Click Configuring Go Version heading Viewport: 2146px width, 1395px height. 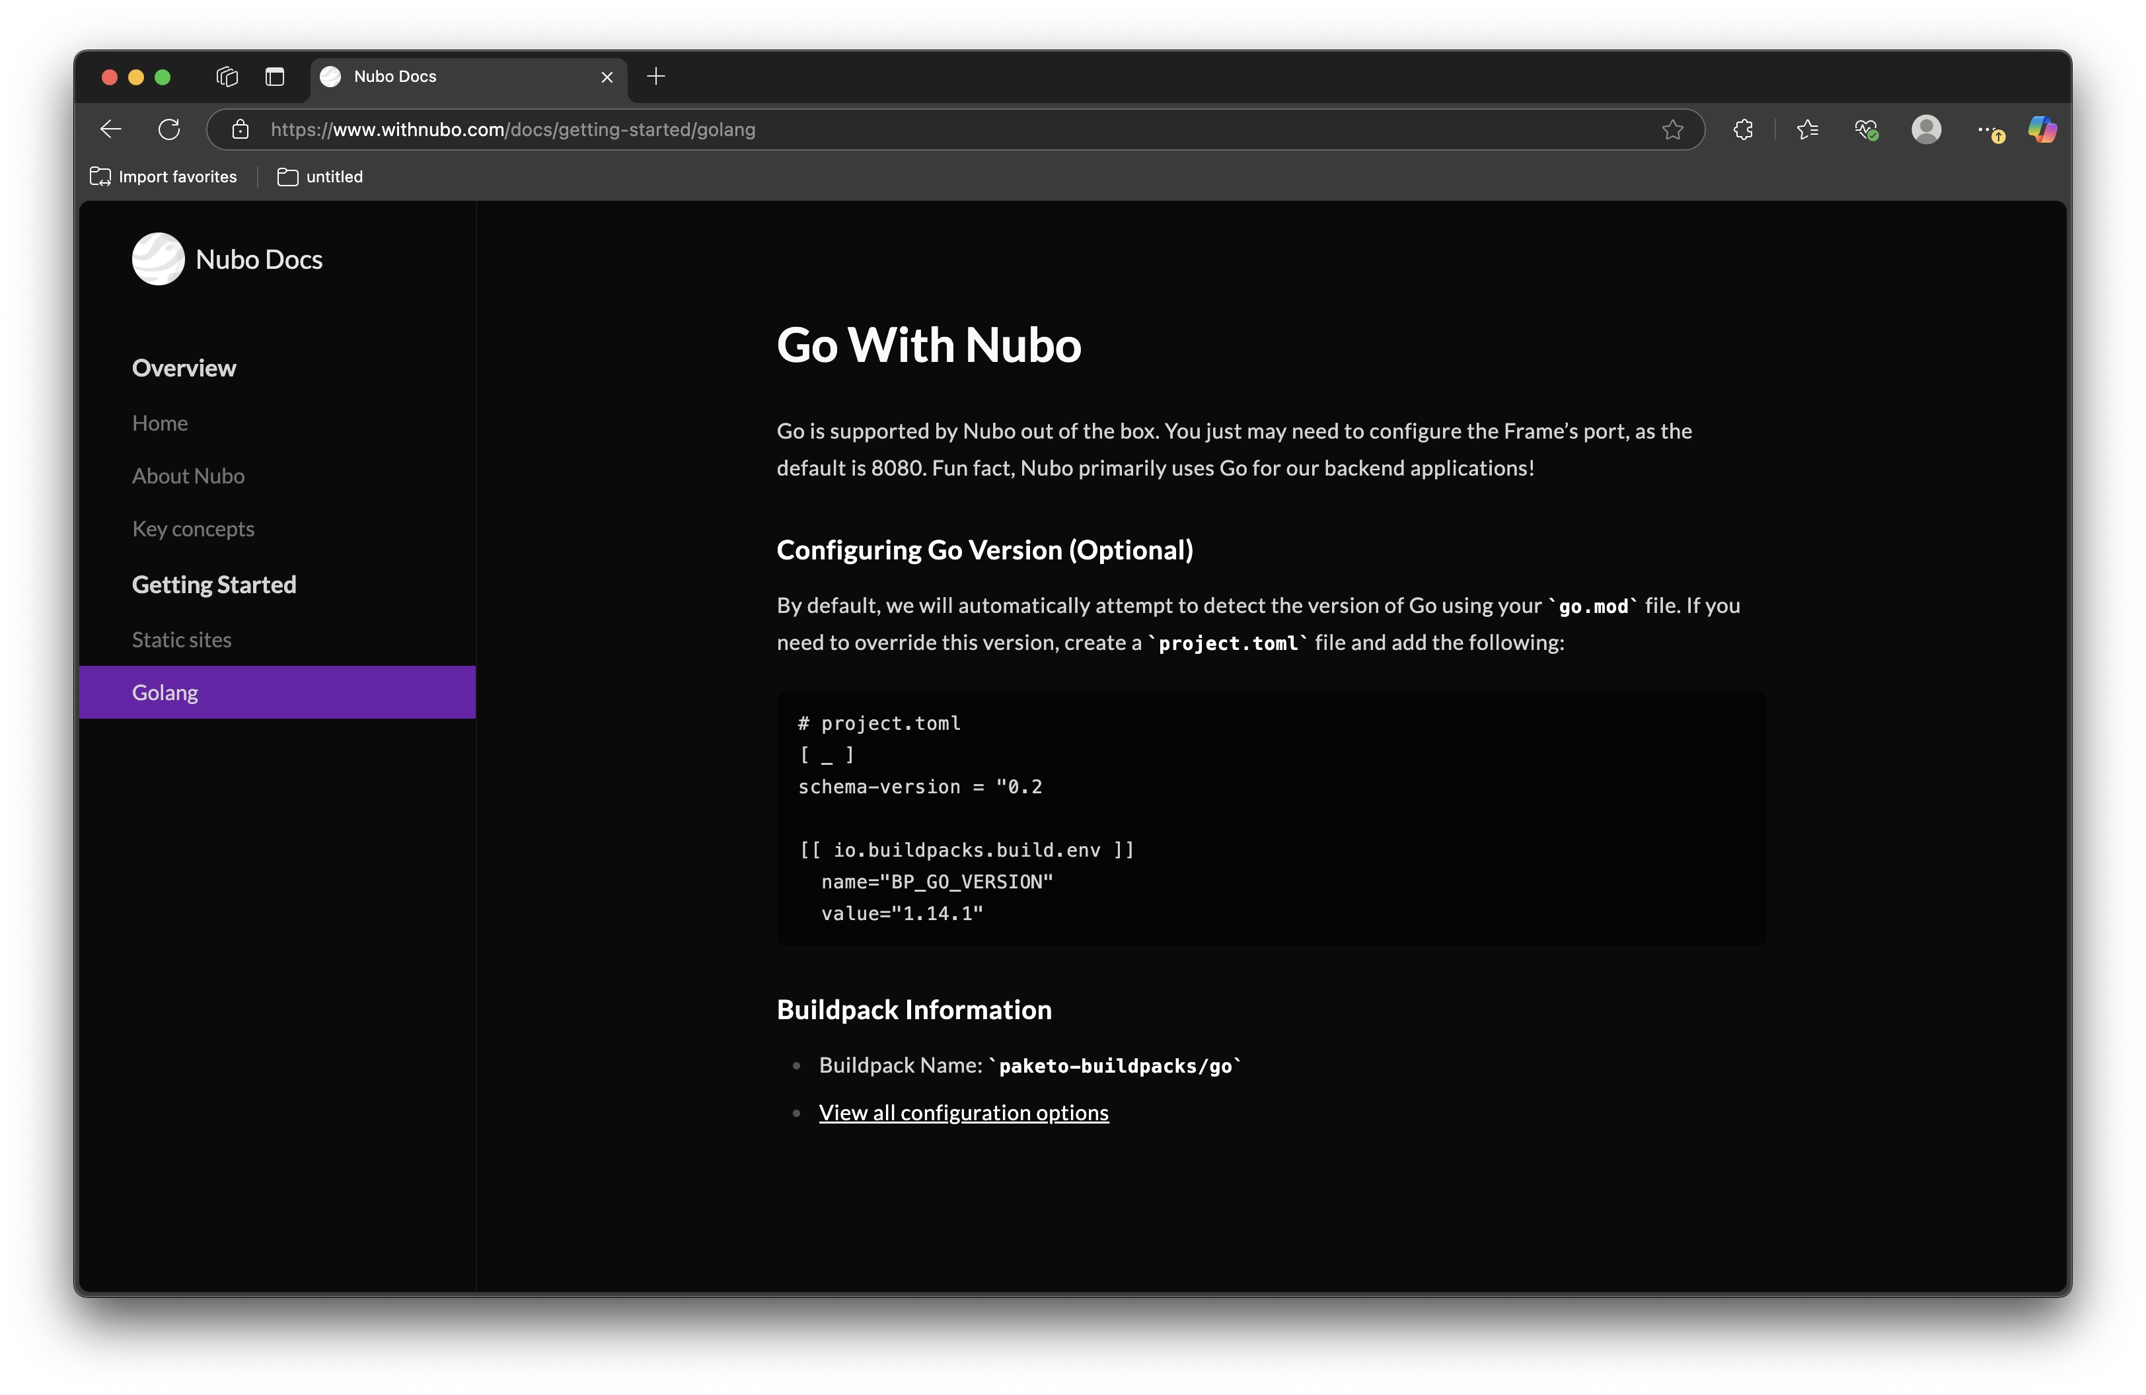(x=984, y=550)
